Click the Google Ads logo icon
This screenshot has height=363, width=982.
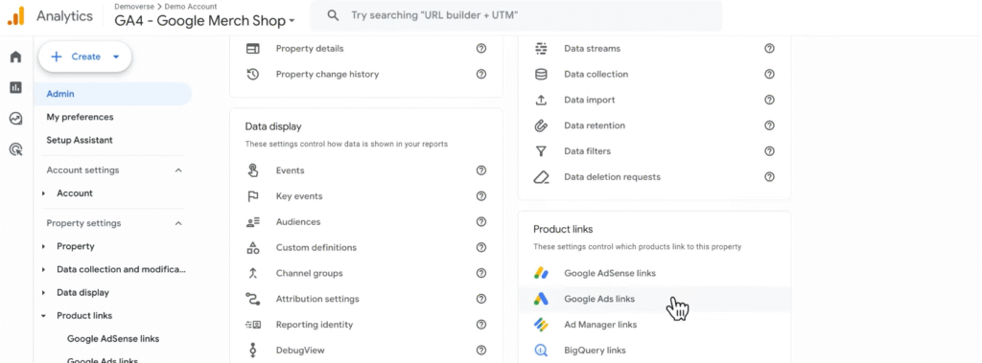tap(541, 299)
